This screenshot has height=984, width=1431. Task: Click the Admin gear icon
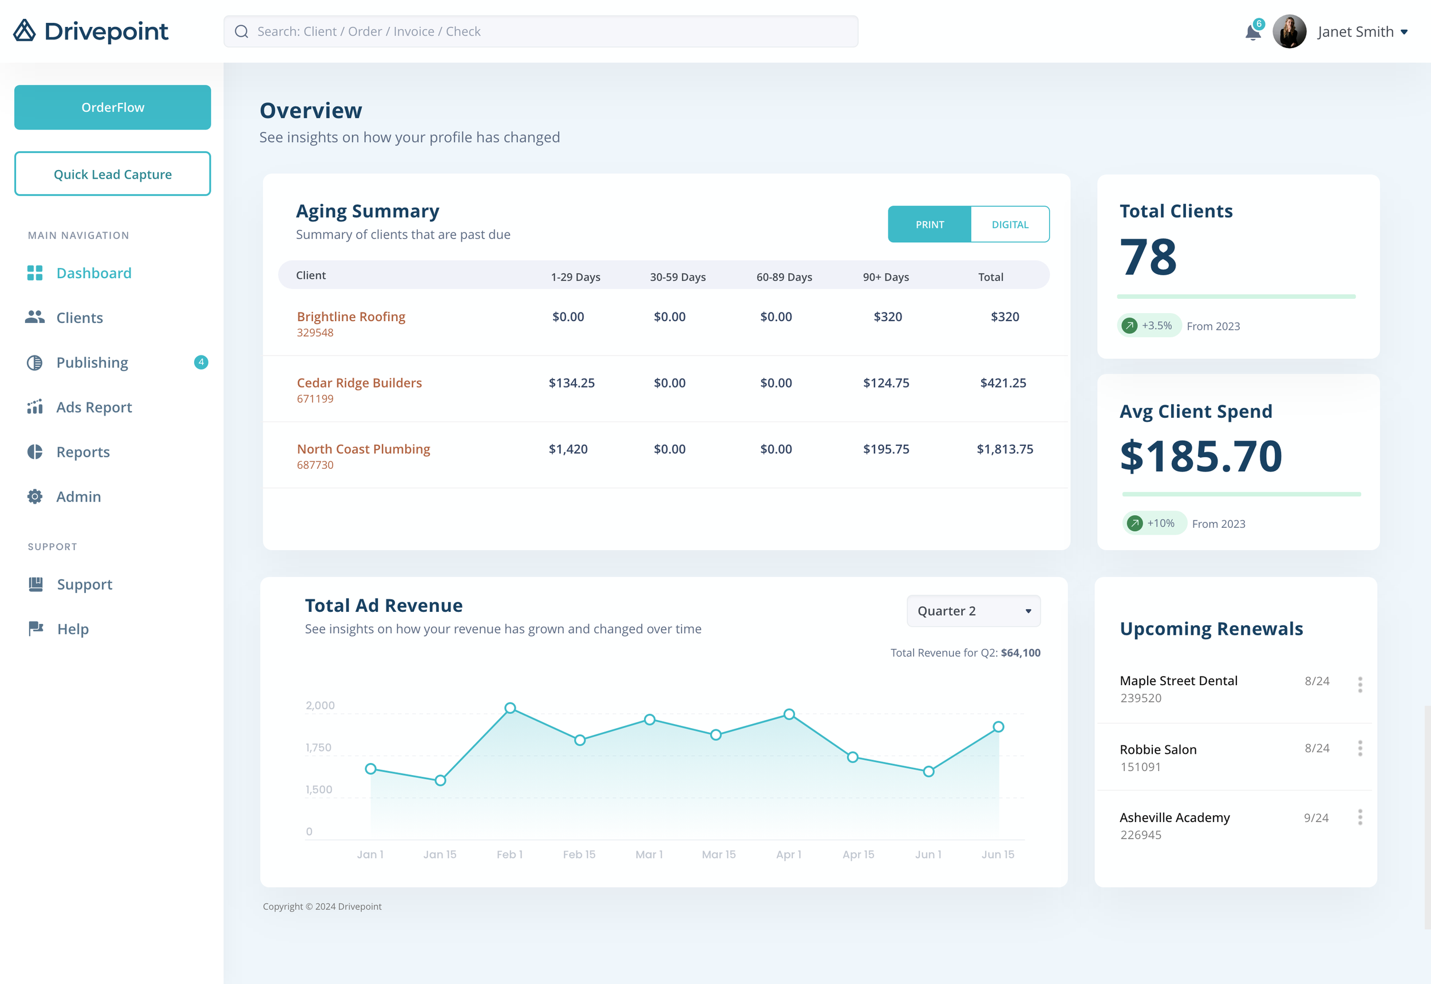35,496
